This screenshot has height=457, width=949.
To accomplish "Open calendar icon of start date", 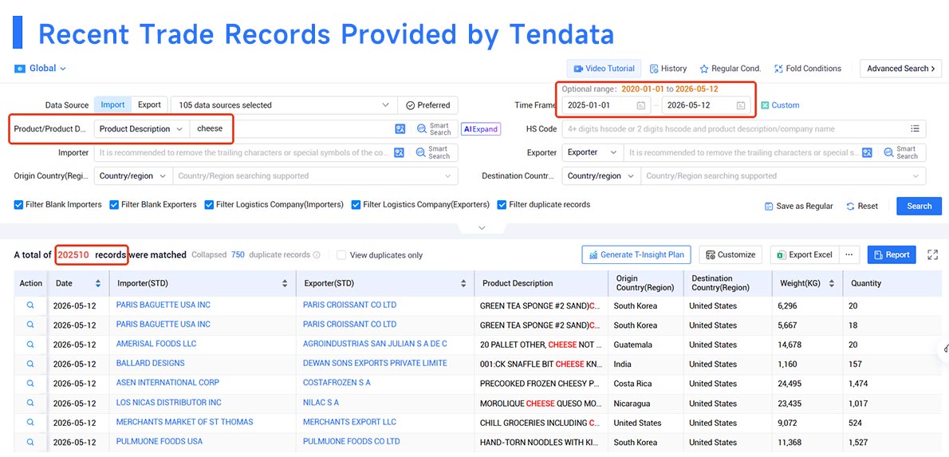I will [x=641, y=105].
